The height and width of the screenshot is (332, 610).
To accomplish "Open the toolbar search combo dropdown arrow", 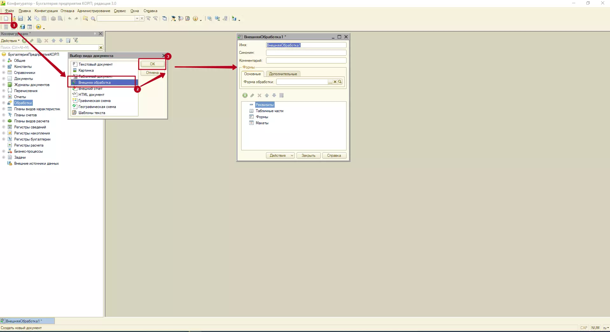I will coord(137,18).
